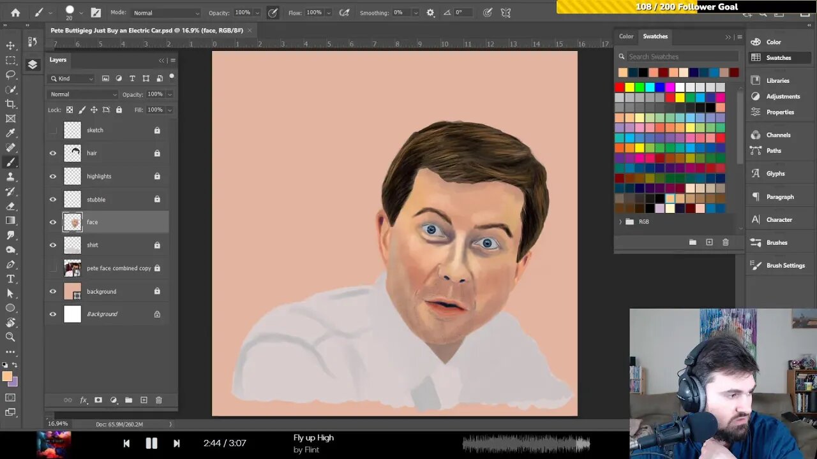The width and height of the screenshot is (817, 459).
Task: Select the Electric Car.psd document tab
Action: tap(147, 30)
